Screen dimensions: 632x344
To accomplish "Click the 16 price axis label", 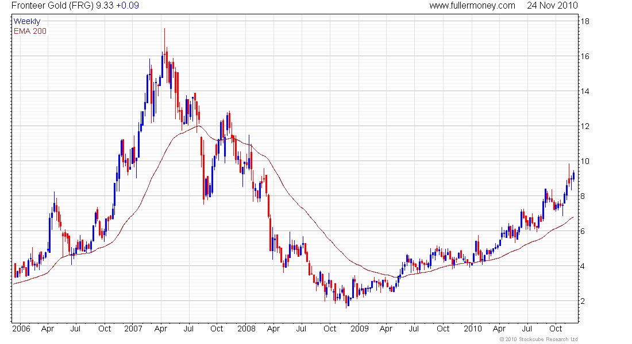I will pos(584,56).
